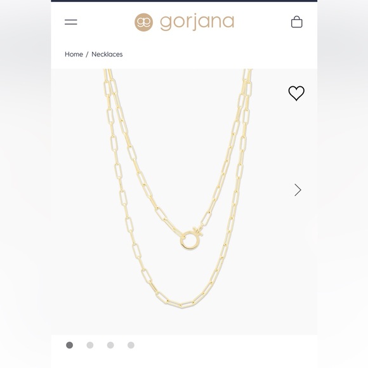Viewport: 368px width, 368px height.
Task: Click the breadcrumb slash separator
Action: point(87,54)
